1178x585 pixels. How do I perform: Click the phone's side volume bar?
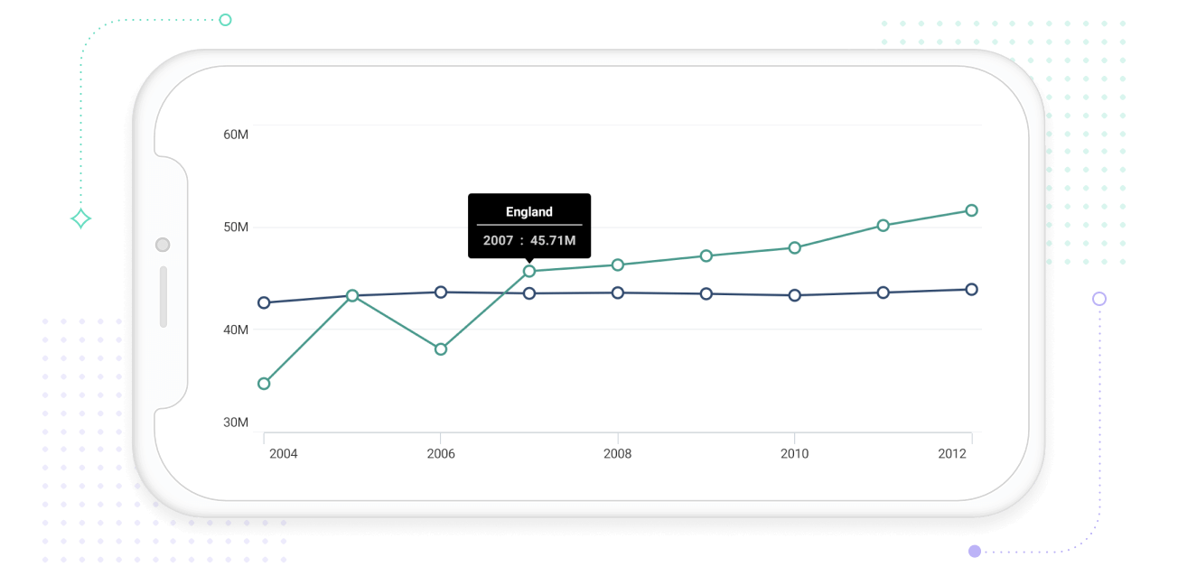tap(165, 293)
